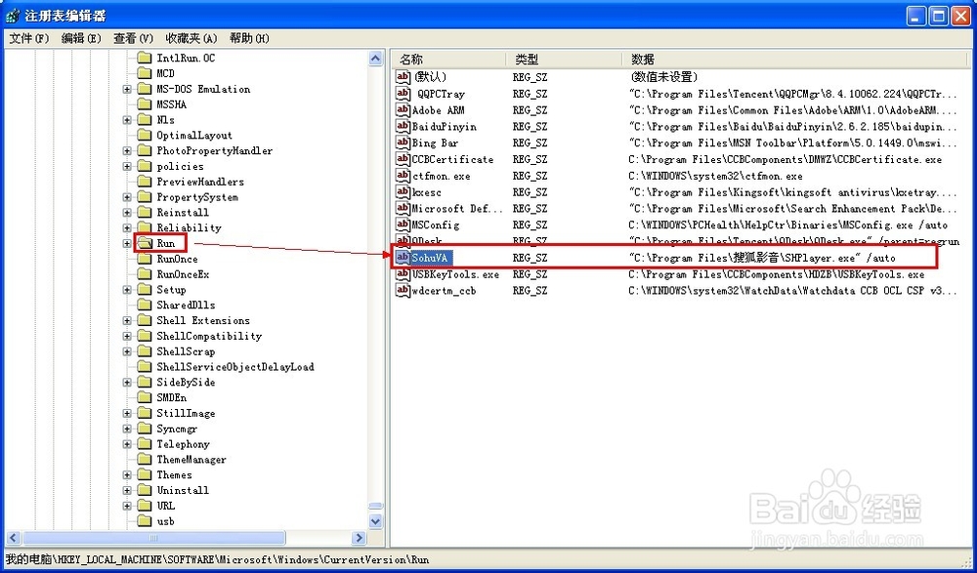Expand the MS-DOS Emulation key
The height and width of the screenshot is (573, 977).
coord(127,89)
